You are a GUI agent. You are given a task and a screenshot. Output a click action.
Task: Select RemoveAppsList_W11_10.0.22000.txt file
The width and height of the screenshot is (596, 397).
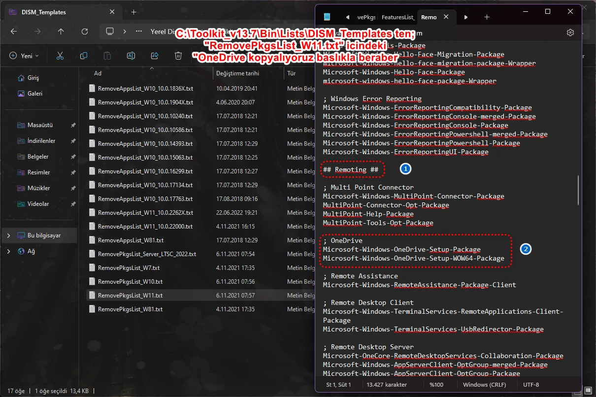coord(145,227)
